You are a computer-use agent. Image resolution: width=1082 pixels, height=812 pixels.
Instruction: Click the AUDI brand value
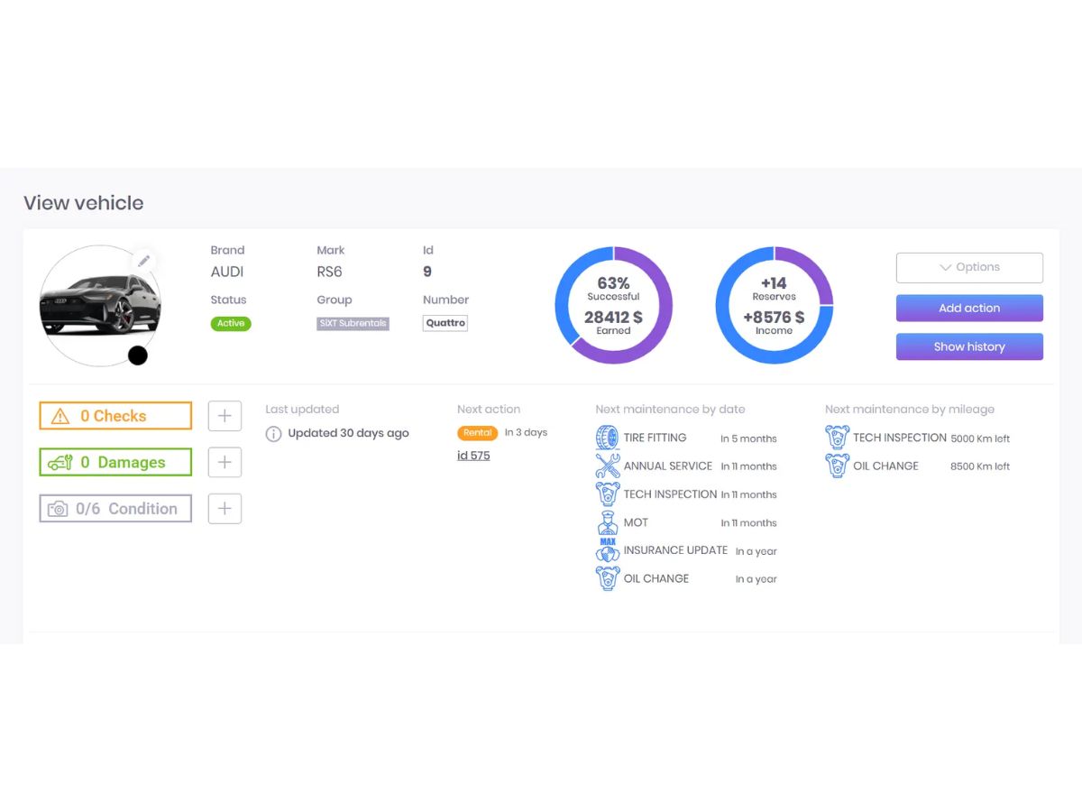227,272
